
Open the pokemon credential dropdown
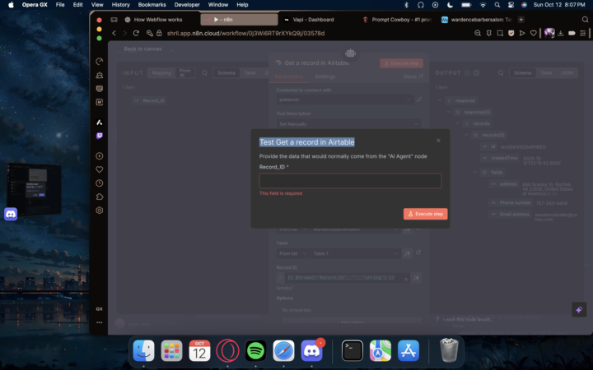(344, 99)
